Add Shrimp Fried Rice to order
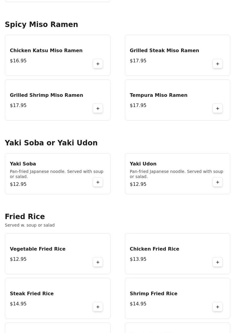 (218, 307)
